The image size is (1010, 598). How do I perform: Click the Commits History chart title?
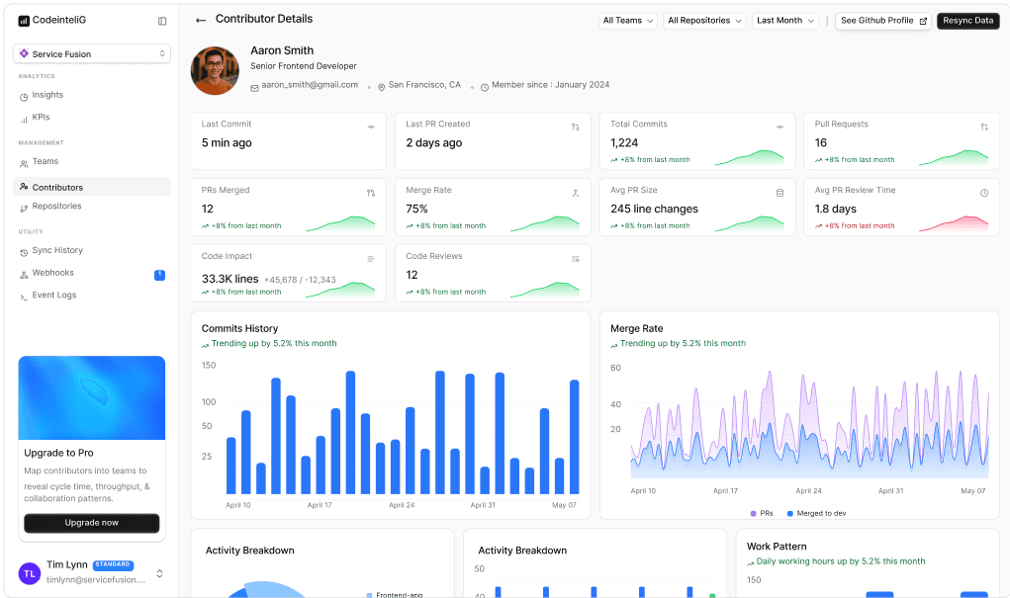[239, 328]
